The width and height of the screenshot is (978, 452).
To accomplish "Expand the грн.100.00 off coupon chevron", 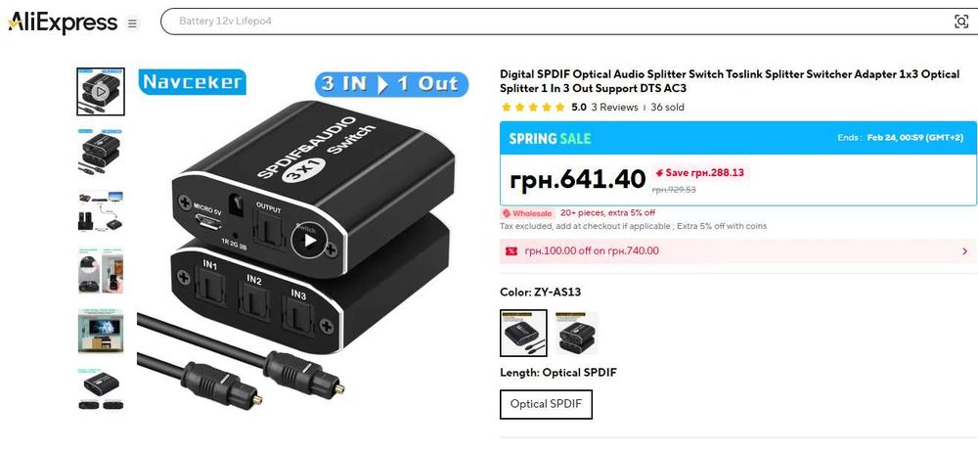I will pos(965,251).
